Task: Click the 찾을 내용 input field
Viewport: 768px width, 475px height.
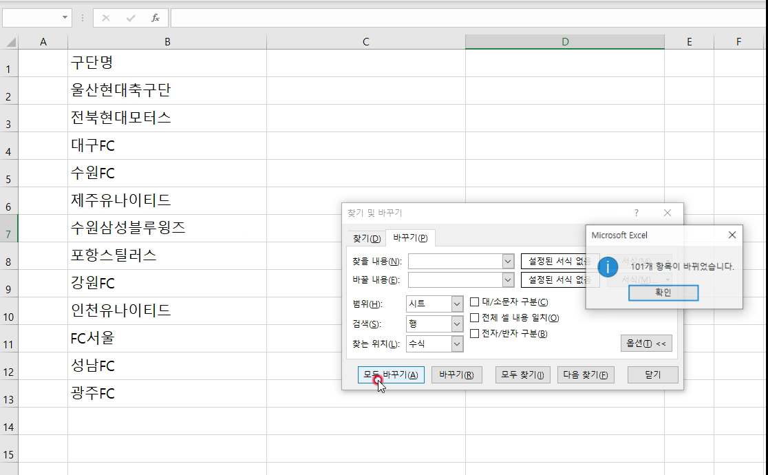Action: pos(456,262)
